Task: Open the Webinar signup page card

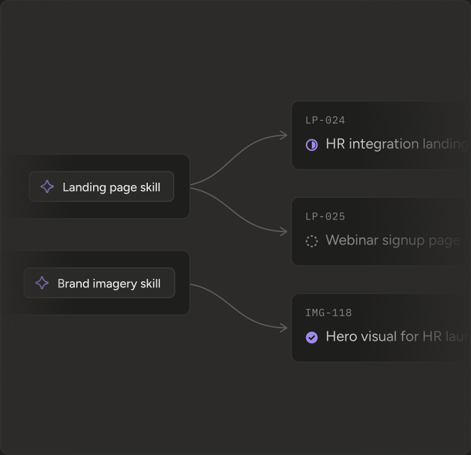Action: pos(381,231)
